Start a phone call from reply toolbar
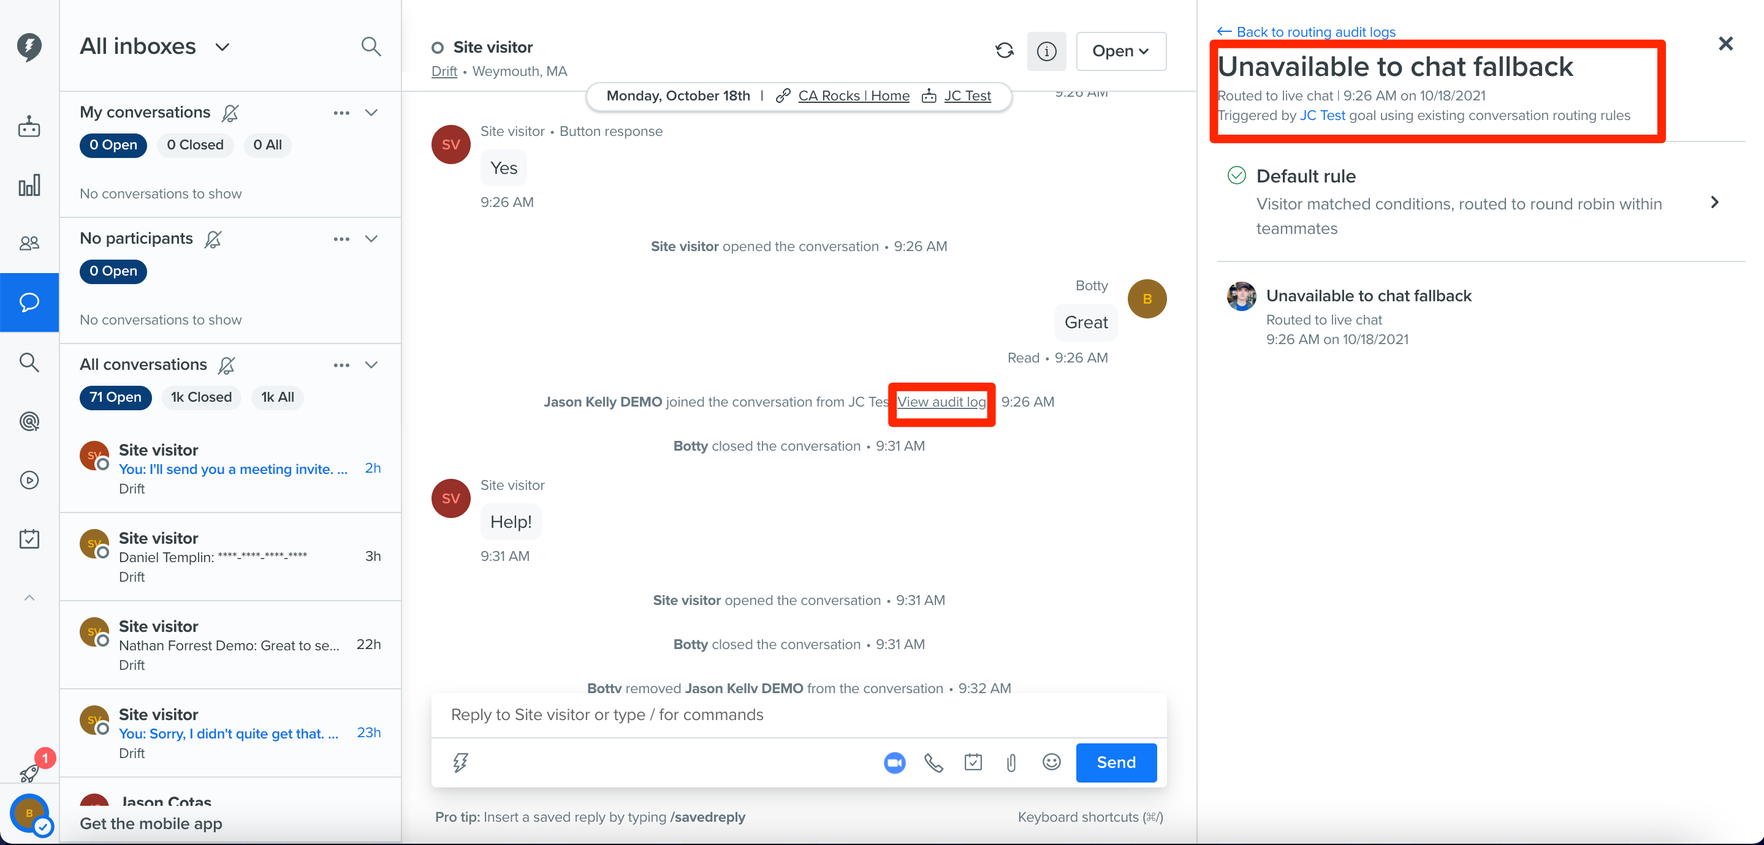This screenshot has width=1764, height=845. click(933, 762)
